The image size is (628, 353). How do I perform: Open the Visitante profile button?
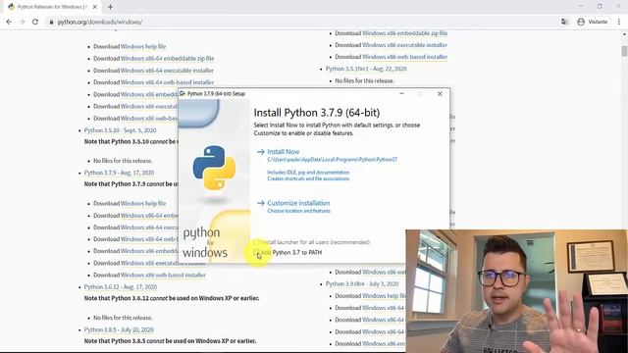point(593,22)
